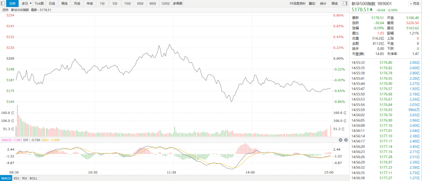Toggle the right quote panel icon

(346, 3)
